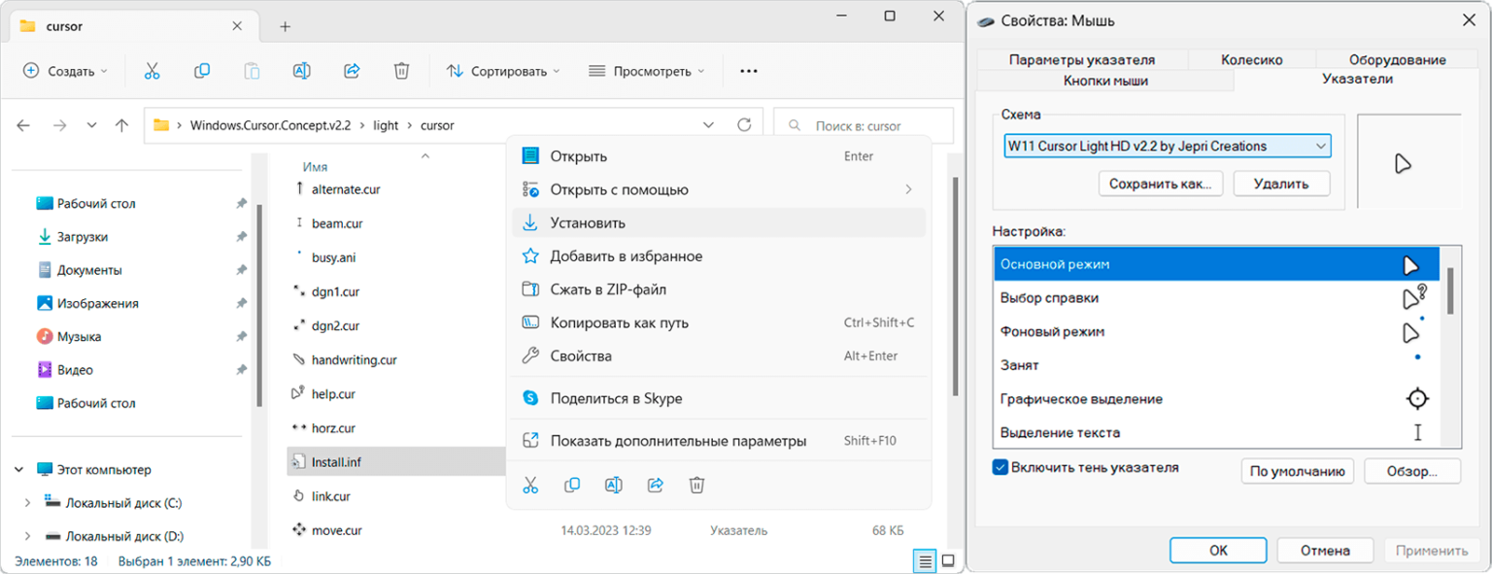Screen dimensions: 1492x574
Task: Click the Share icon in context menu row
Action: (655, 485)
